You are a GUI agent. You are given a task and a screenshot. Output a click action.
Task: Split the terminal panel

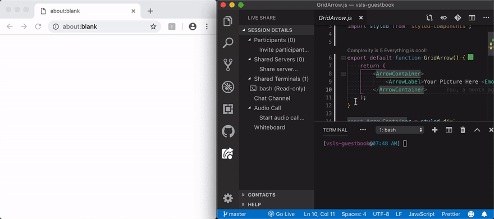[449, 130]
